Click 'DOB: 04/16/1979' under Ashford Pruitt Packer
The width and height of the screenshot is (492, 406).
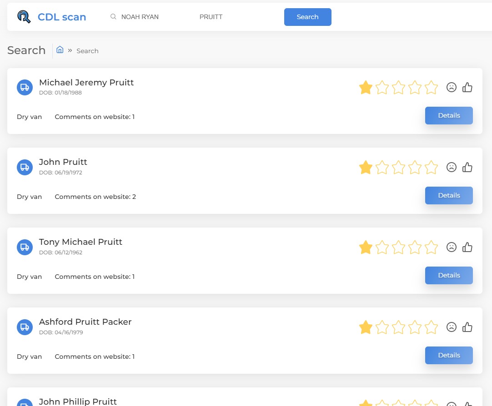[x=61, y=332]
